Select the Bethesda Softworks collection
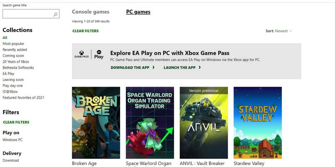This screenshot has height=167, width=335. [x=18, y=68]
